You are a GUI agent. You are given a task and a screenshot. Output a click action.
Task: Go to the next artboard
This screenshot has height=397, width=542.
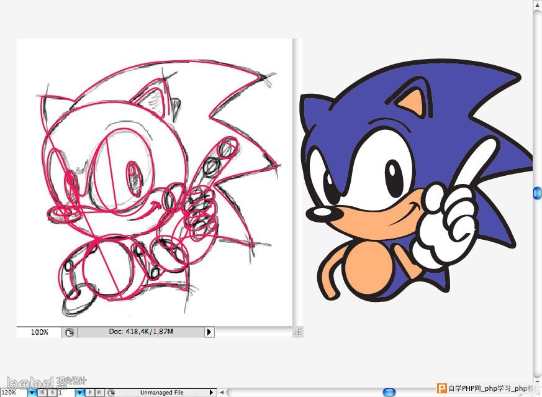(x=89, y=393)
